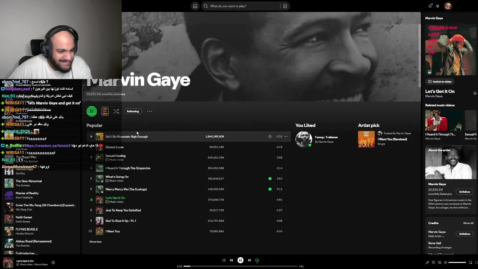Mute the volume speaker icon
Image resolution: width=478 pixels, height=269 pixels.
(446, 263)
